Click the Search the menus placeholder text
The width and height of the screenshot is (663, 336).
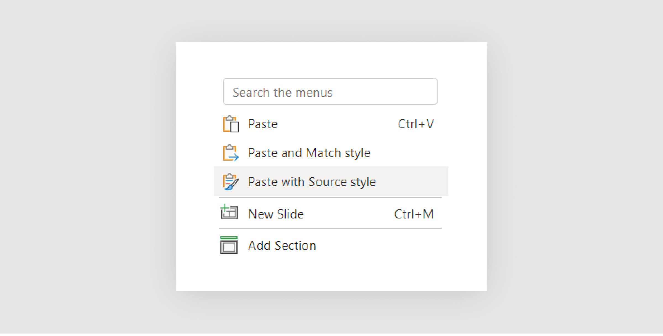point(282,93)
